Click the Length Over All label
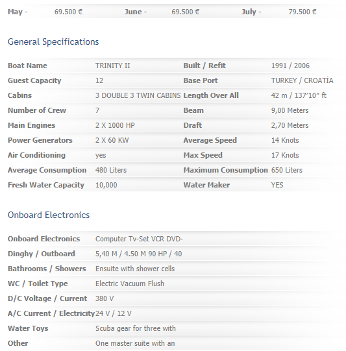The width and height of the screenshot is (346, 351). (211, 95)
